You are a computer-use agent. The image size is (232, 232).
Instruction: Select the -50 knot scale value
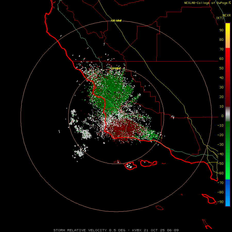click(220, 164)
